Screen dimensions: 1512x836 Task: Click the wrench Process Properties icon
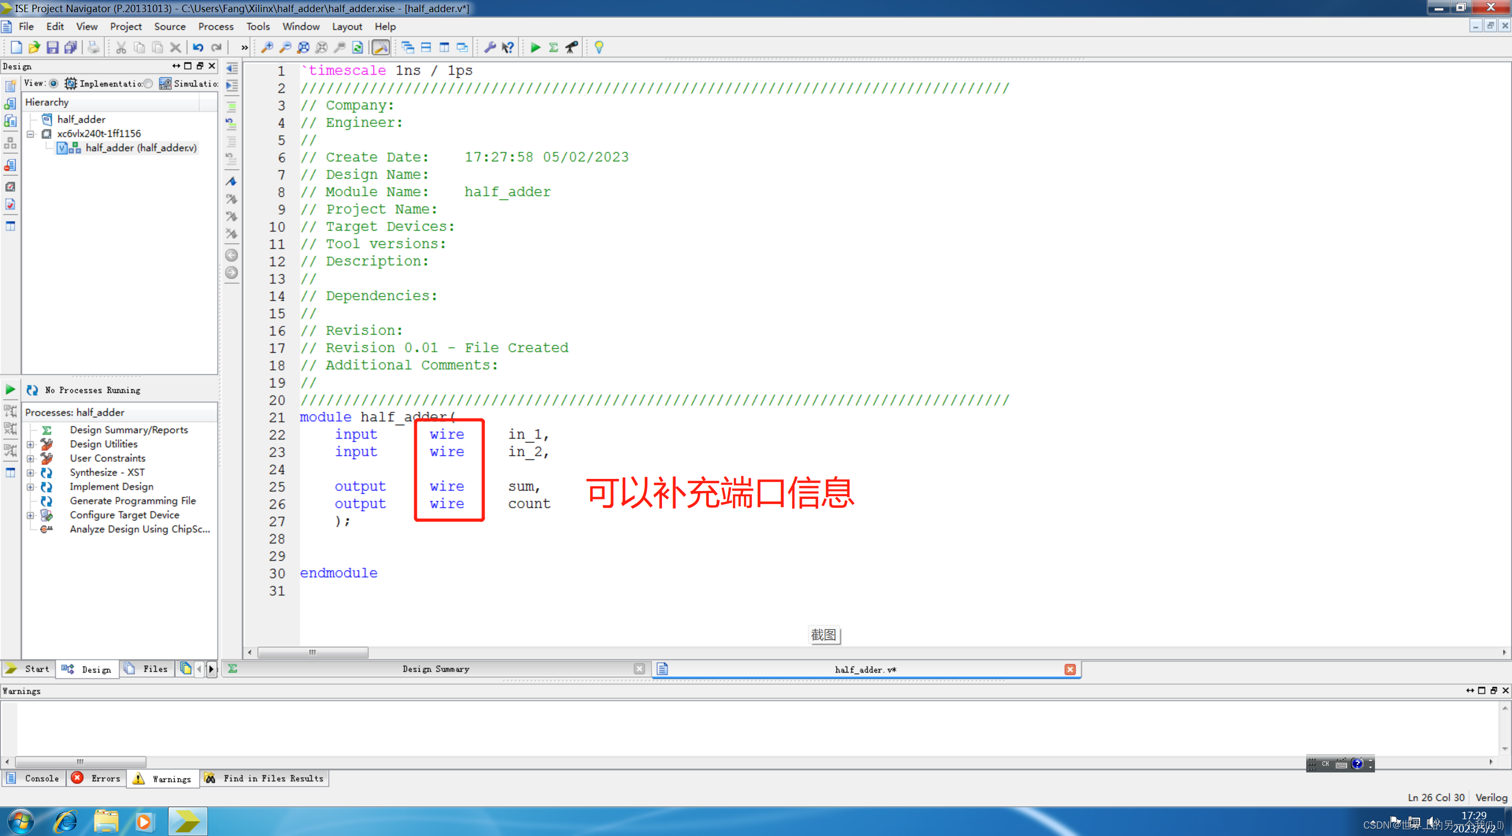point(489,48)
